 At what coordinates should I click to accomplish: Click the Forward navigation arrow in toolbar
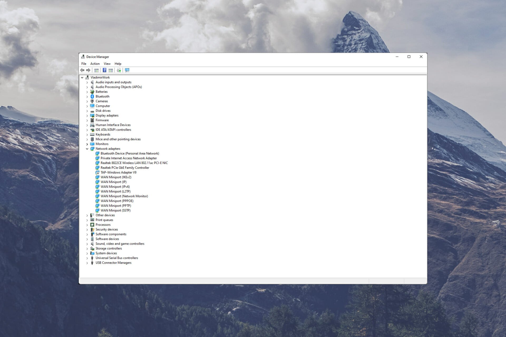88,70
